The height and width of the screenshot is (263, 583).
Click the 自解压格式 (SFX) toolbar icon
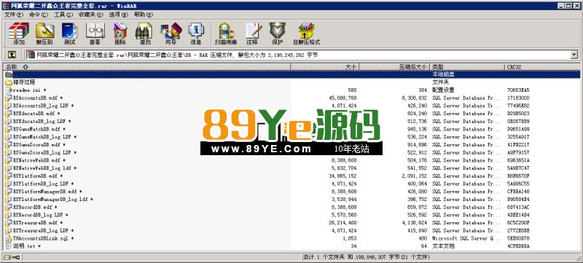pyautogui.click(x=306, y=34)
